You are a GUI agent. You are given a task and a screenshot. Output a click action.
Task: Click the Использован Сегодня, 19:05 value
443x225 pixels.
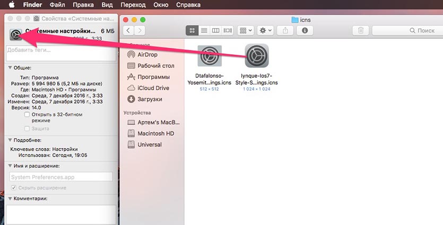pyautogui.click(x=70, y=155)
